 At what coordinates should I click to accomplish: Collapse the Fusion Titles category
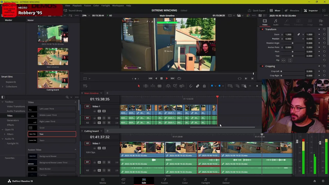tap(75, 150)
